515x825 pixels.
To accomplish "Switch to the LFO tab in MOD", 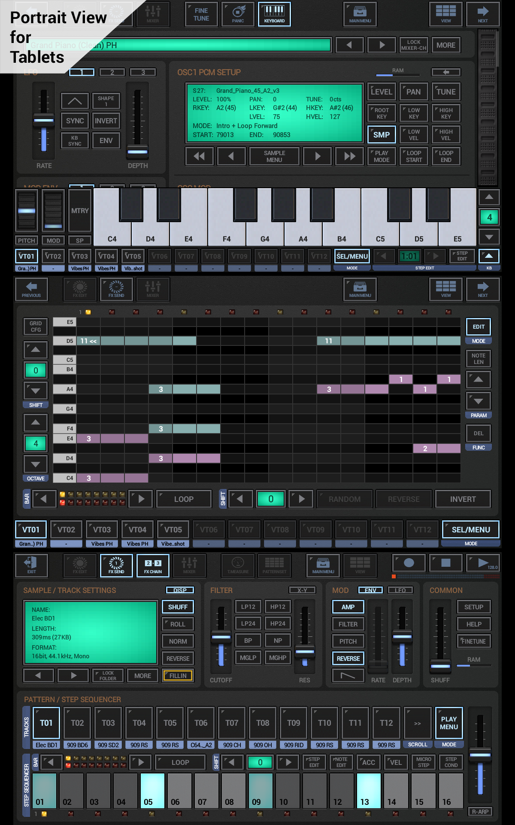I will click(400, 590).
